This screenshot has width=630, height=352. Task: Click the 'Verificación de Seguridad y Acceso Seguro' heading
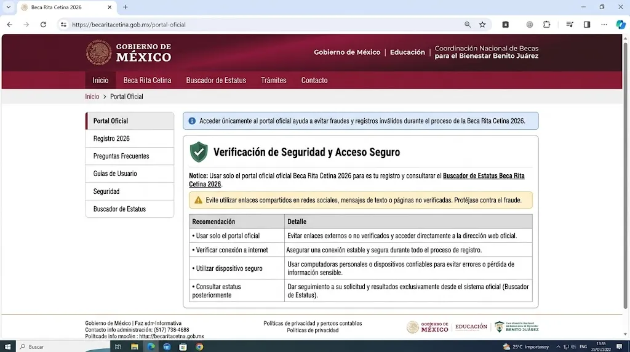306,152
